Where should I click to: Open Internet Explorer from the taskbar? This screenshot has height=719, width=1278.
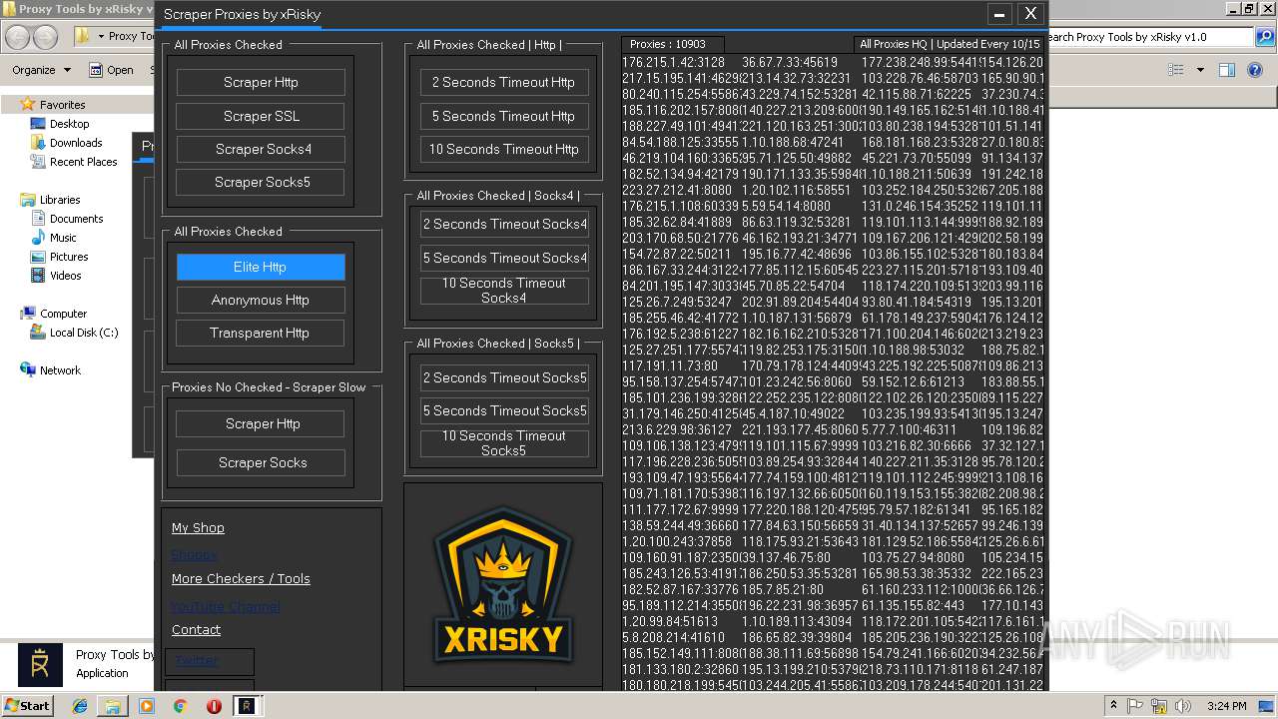80,706
